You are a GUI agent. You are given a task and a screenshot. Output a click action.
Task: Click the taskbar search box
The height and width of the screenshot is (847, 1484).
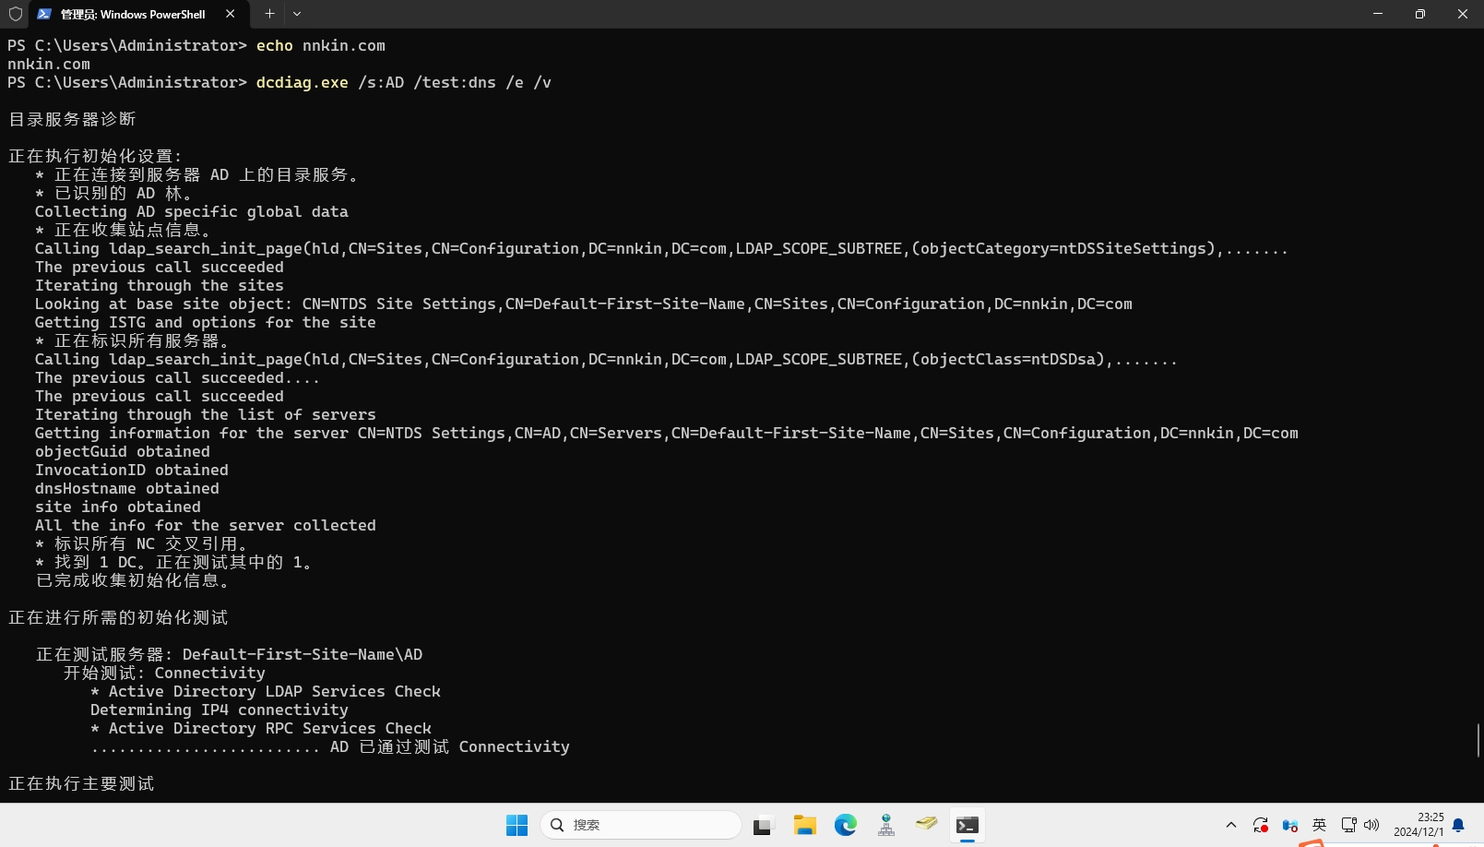[x=641, y=825]
